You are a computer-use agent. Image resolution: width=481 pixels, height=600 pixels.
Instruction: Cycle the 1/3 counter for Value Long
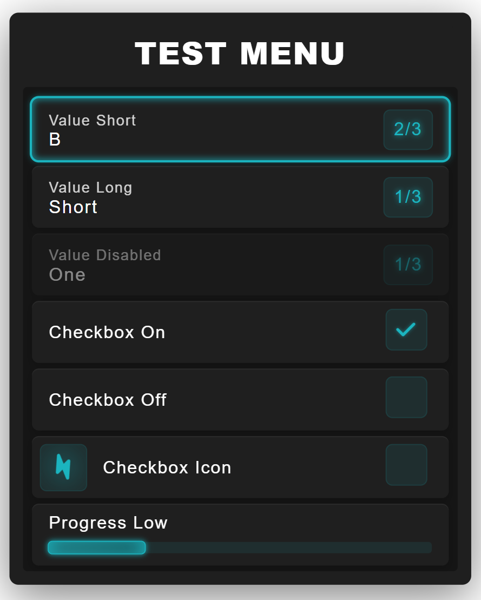point(408,197)
